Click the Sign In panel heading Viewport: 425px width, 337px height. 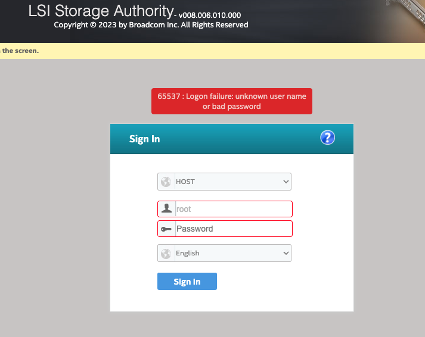(145, 139)
